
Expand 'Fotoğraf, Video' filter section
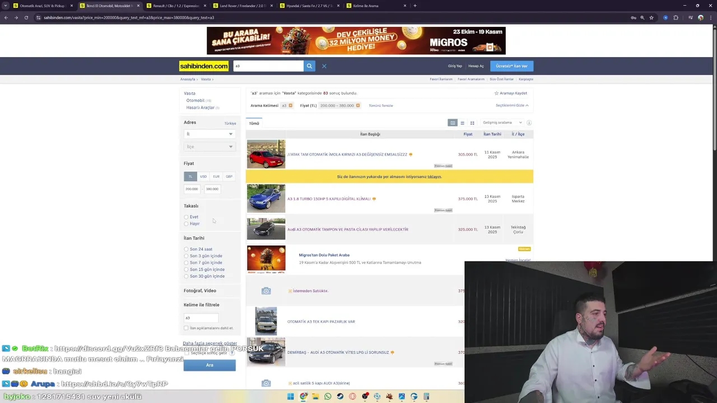pyautogui.click(x=200, y=290)
